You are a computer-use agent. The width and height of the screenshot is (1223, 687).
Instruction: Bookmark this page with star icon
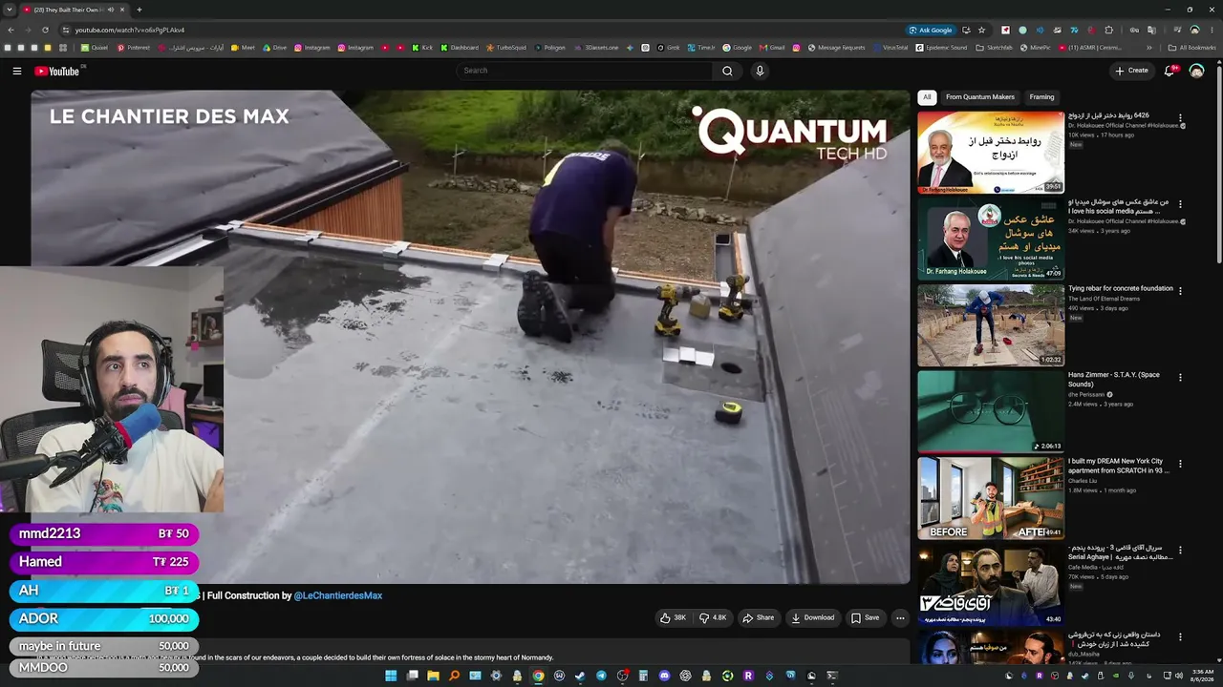[x=981, y=30]
